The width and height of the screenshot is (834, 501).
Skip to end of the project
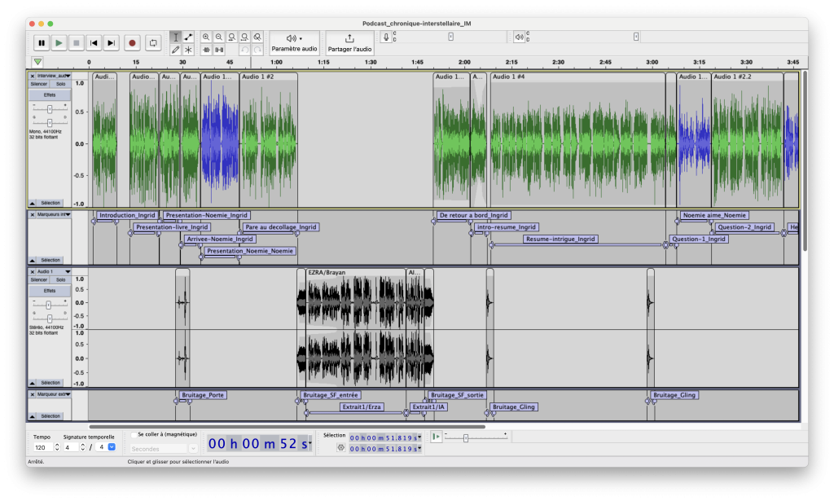pos(111,43)
